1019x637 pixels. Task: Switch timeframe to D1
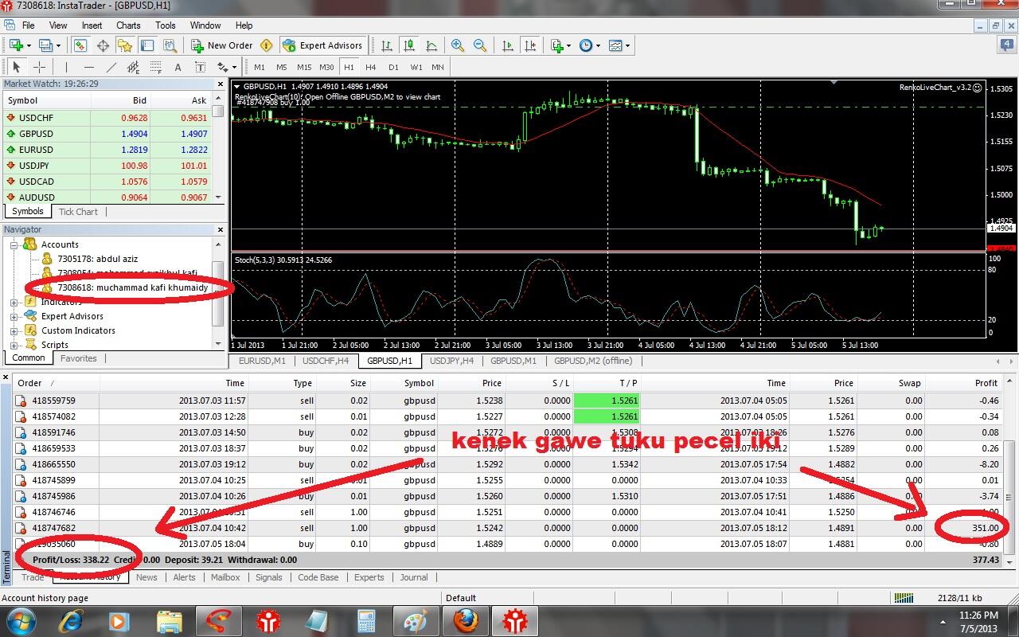pyautogui.click(x=393, y=67)
